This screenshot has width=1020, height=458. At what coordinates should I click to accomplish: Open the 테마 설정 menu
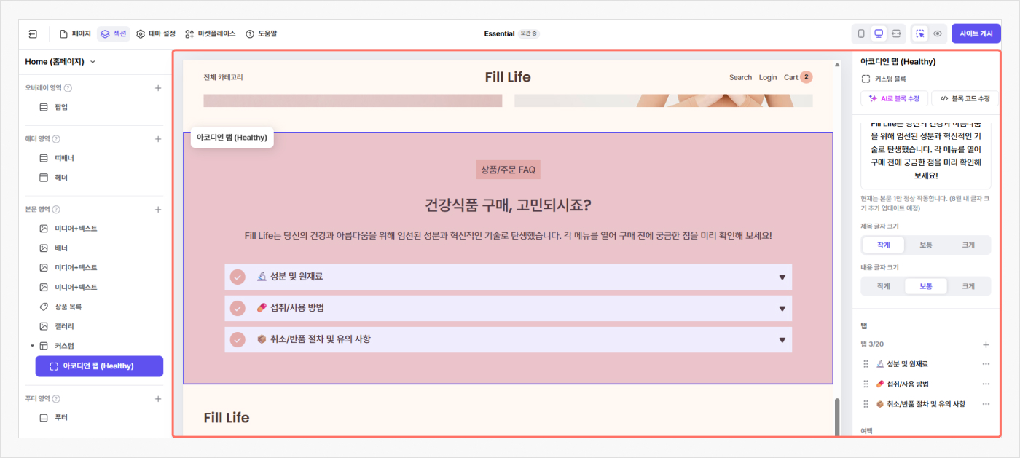click(156, 33)
